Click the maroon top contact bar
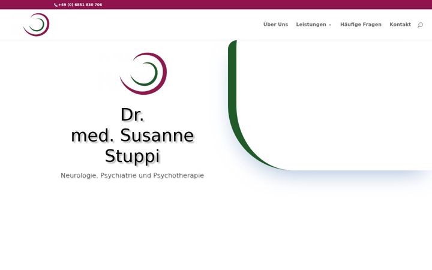 pos(216,5)
